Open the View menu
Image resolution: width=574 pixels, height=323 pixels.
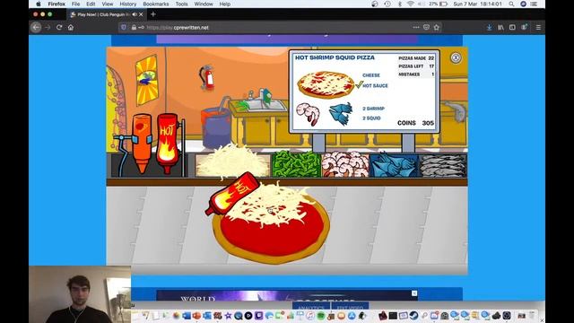(108, 4)
